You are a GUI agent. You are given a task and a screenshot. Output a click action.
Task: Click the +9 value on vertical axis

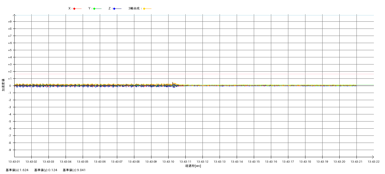point(10,22)
